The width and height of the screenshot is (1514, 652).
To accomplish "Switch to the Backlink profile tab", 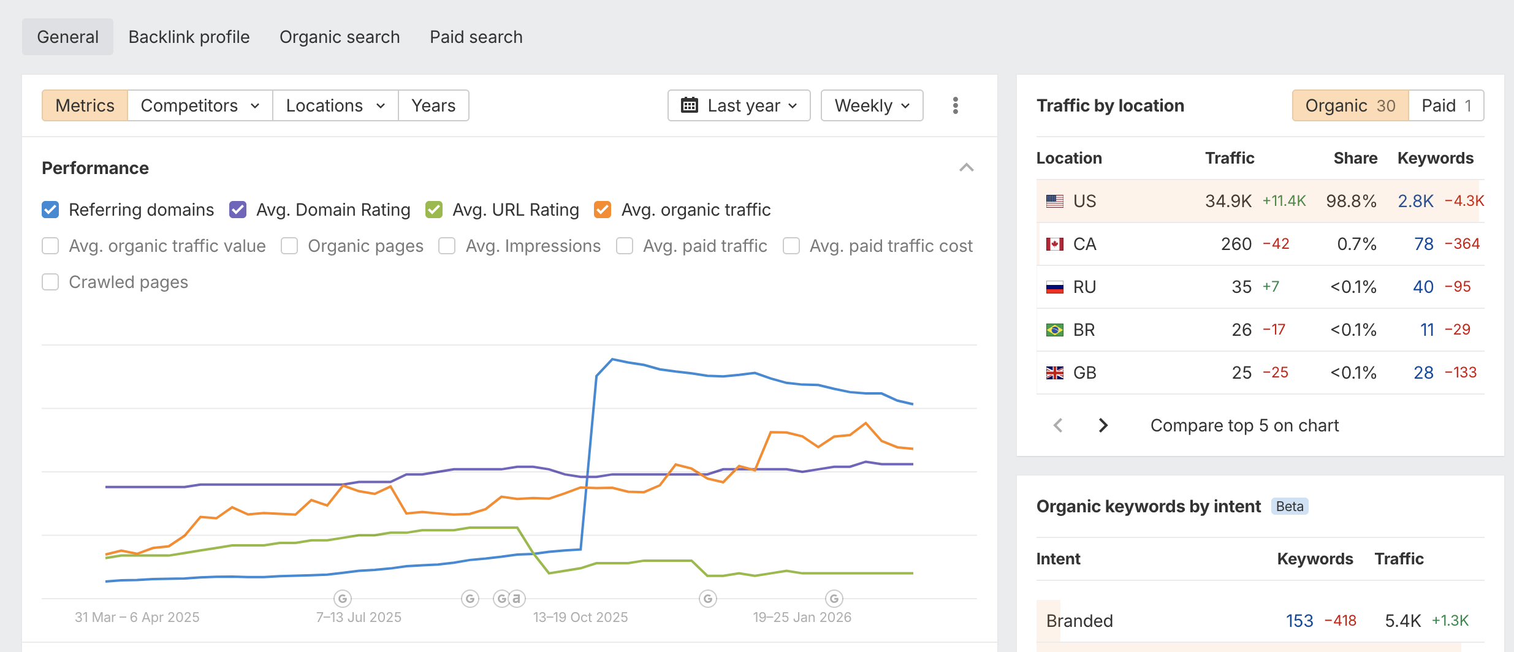I will click(x=188, y=37).
